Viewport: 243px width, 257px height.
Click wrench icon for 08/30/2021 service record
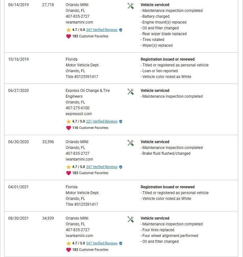click(x=131, y=219)
